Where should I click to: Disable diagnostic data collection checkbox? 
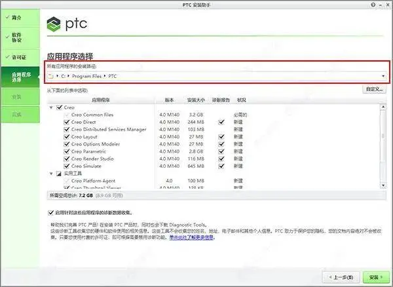click(x=50, y=213)
